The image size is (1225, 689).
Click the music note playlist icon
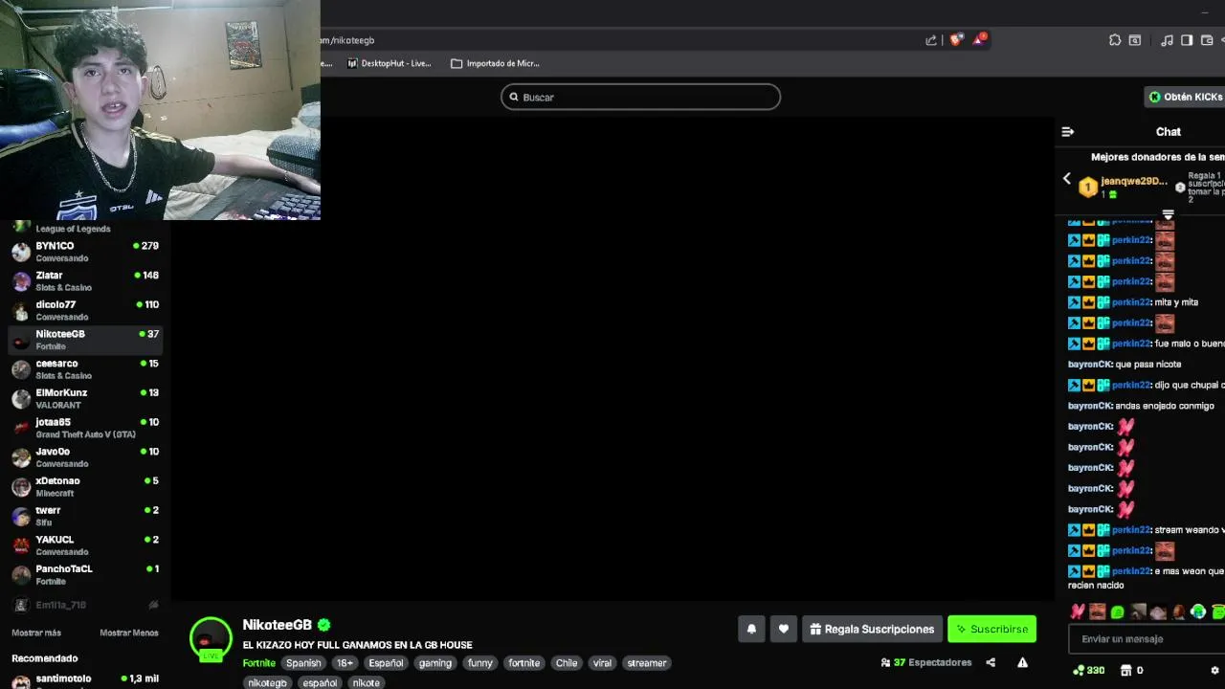(x=1167, y=40)
